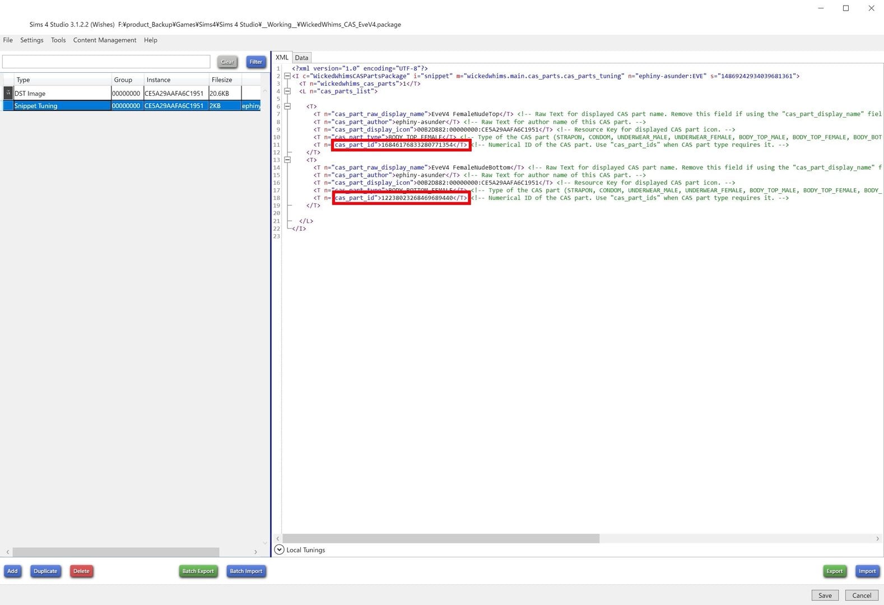Viewport: 884px width, 605px height.
Task: Click the Duplicate button
Action: [45, 571]
